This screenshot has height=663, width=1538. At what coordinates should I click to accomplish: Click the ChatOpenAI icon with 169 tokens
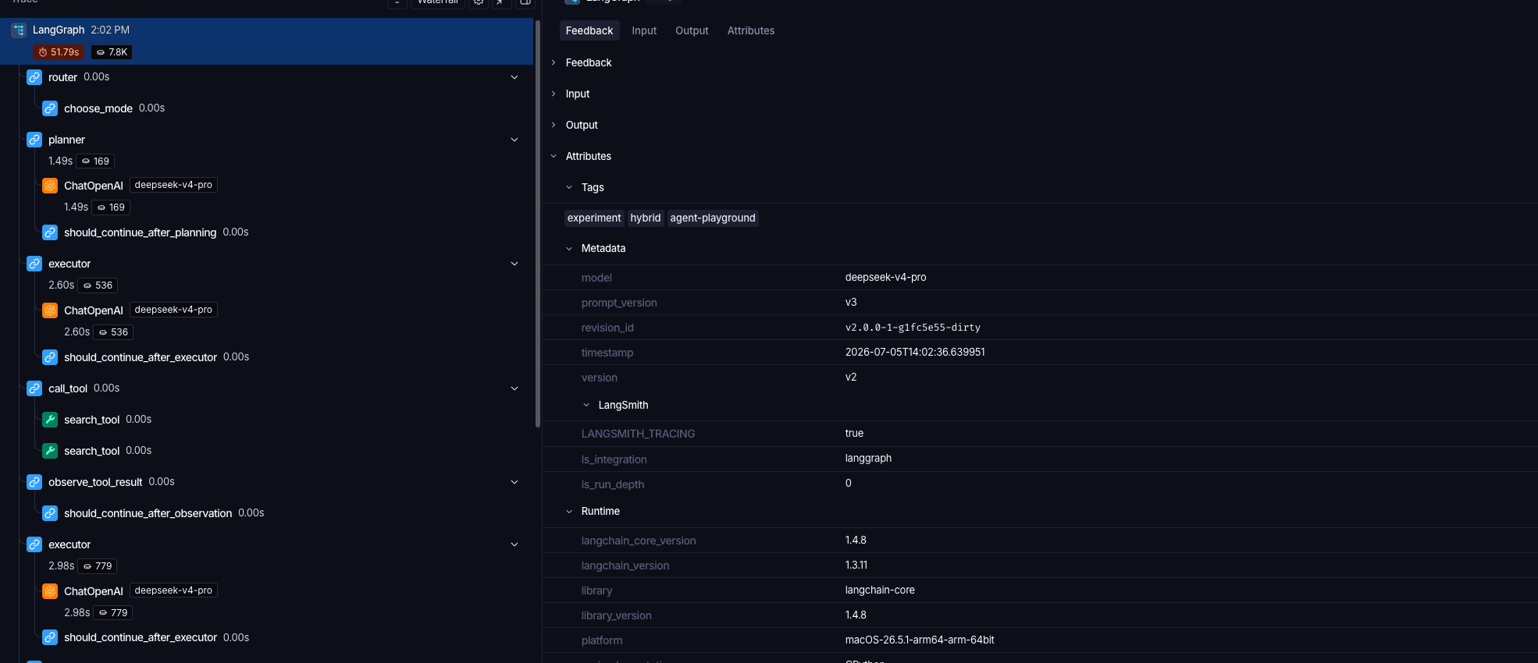tap(50, 186)
